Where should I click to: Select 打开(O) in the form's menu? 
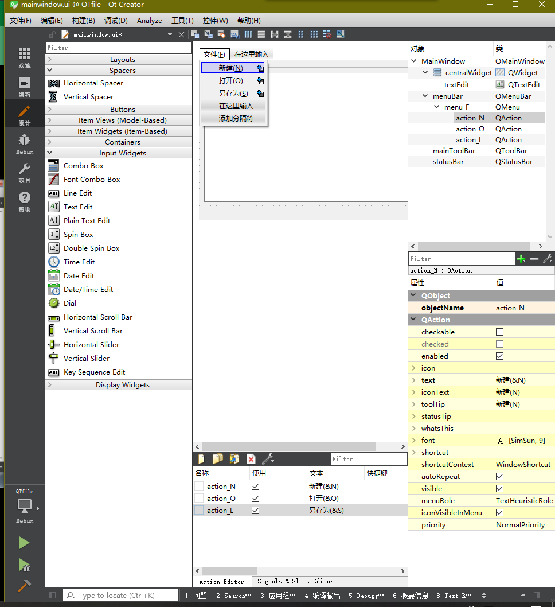click(233, 80)
